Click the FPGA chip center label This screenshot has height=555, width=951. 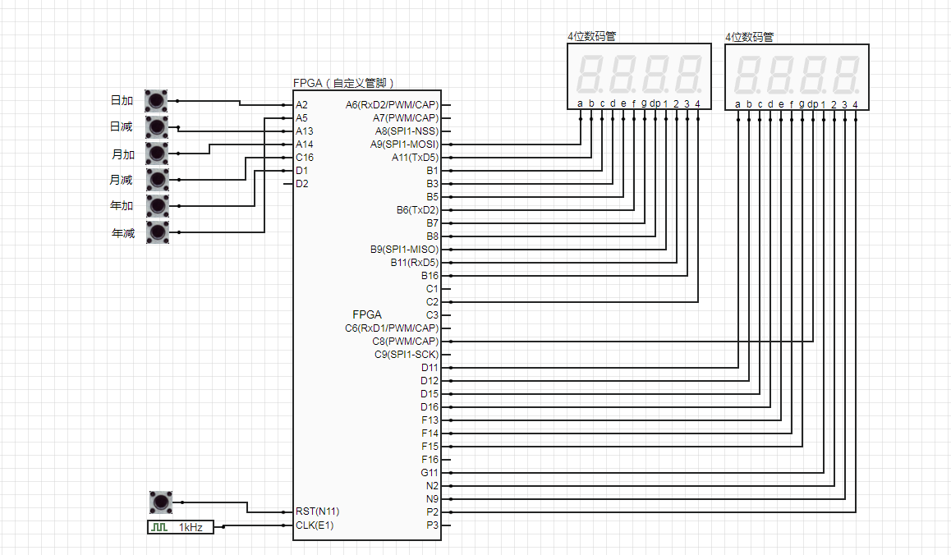coord(367,314)
